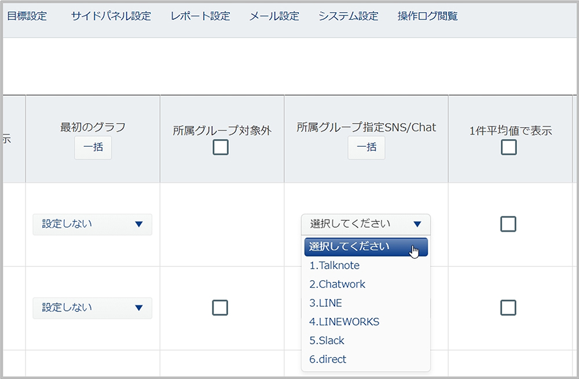This screenshot has height=379, width=579.
Task: Click 一括 button under 最初のグラフ
Action: pos(93,147)
